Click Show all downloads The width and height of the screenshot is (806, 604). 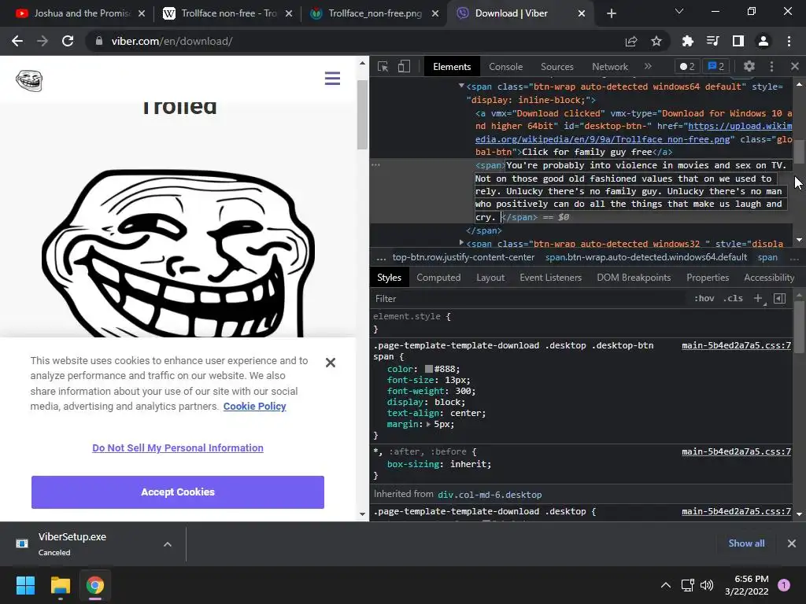coord(746,543)
